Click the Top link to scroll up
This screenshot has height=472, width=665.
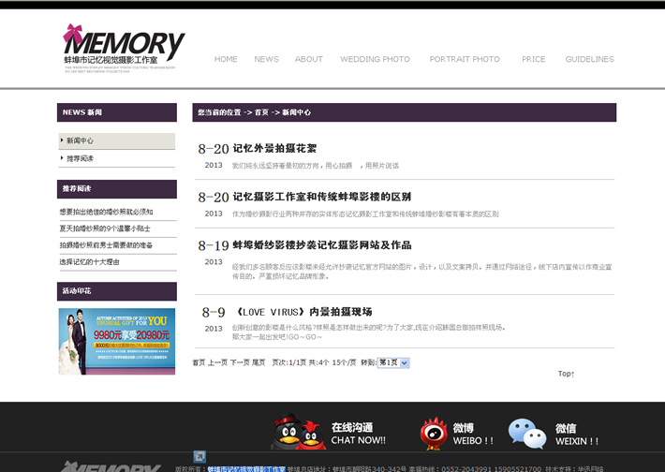[x=566, y=374]
